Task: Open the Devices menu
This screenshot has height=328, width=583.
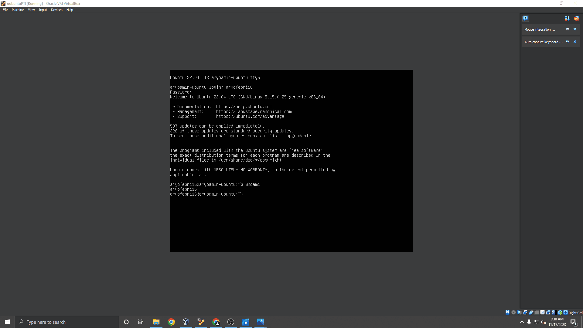Action: coord(56,10)
